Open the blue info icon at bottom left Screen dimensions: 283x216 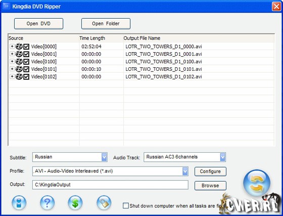pyautogui.click(x=19, y=203)
